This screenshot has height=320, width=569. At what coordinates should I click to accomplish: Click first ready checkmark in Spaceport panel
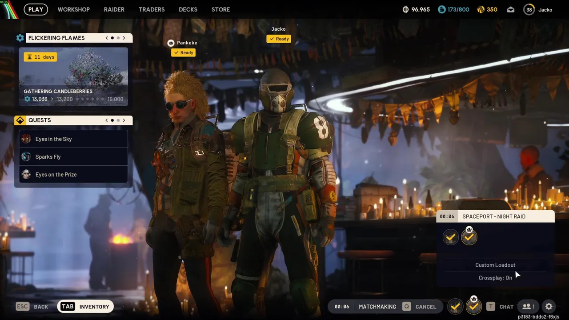pos(450,237)
